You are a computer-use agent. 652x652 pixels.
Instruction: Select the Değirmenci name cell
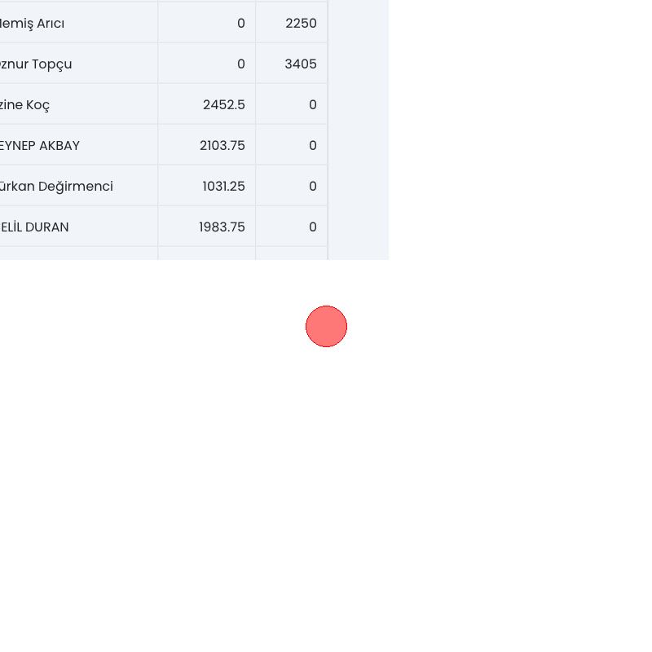coord(56,187)
